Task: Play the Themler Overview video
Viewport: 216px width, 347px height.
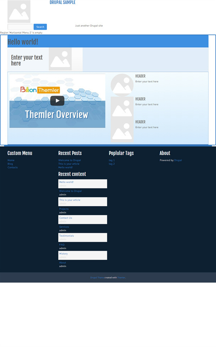Action: click(57, 101)
